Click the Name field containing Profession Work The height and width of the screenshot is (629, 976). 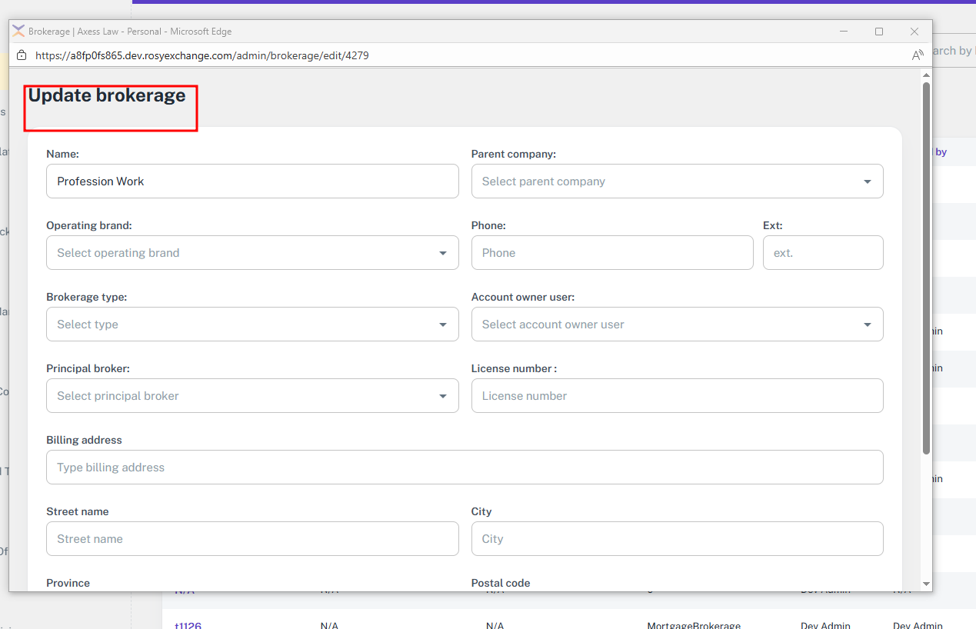(x=252, y=181)
